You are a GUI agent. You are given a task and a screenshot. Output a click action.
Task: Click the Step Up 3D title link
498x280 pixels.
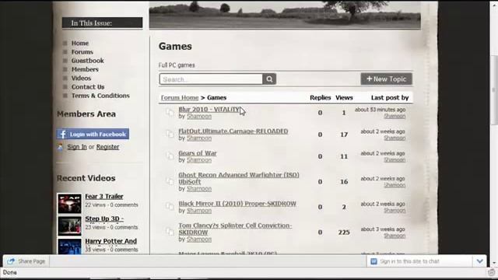pyautogui.click(x=104, y=219)
